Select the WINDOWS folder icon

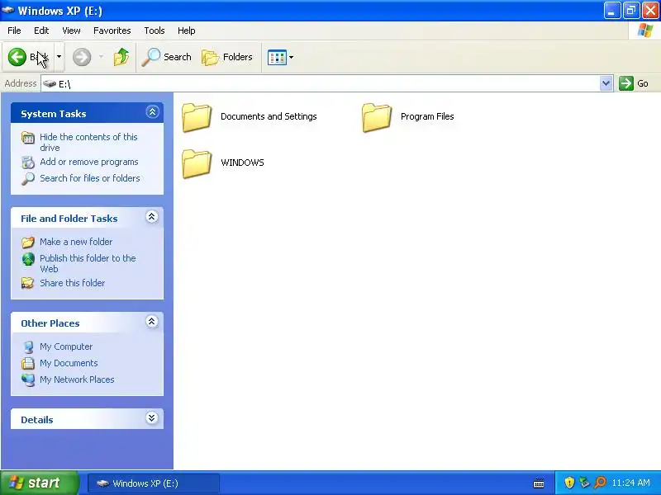pos(197,163)
